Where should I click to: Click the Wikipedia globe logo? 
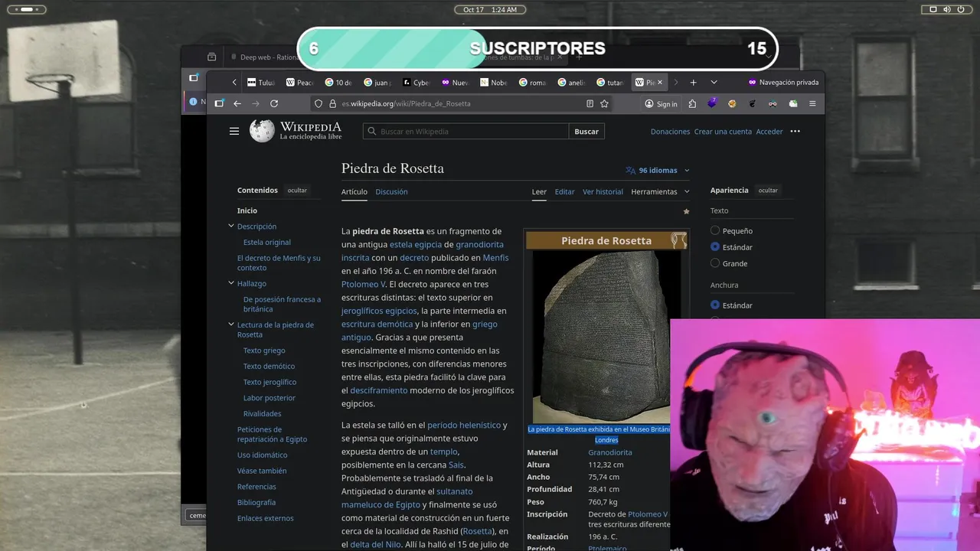tap(262, 131)
